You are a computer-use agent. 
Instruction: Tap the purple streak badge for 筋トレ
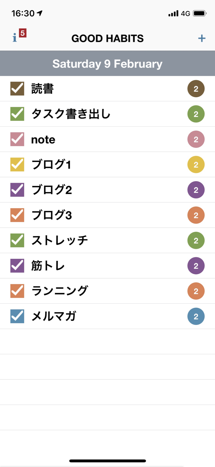[196, 266]
